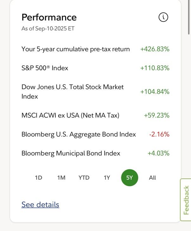The height and width of the screenshot is (231, 191).
Task: Click the As of Sep-10-2025 date text
Action: (48, 28)
